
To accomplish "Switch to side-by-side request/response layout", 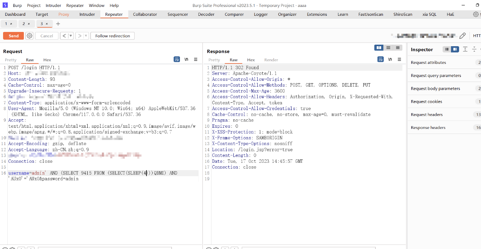I will pos(379,48).
